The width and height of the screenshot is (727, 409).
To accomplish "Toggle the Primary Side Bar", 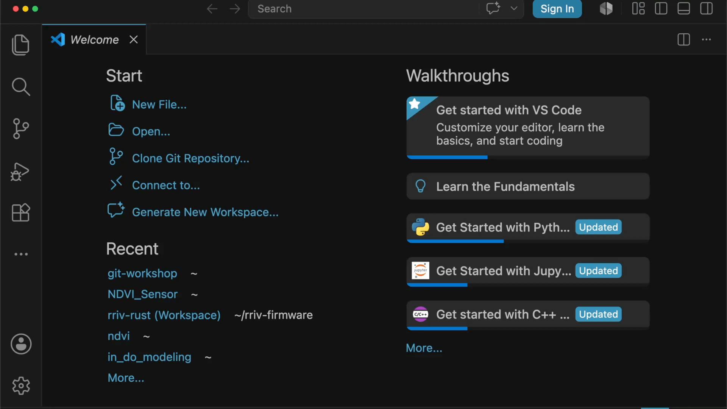I will tap(661, 8).
